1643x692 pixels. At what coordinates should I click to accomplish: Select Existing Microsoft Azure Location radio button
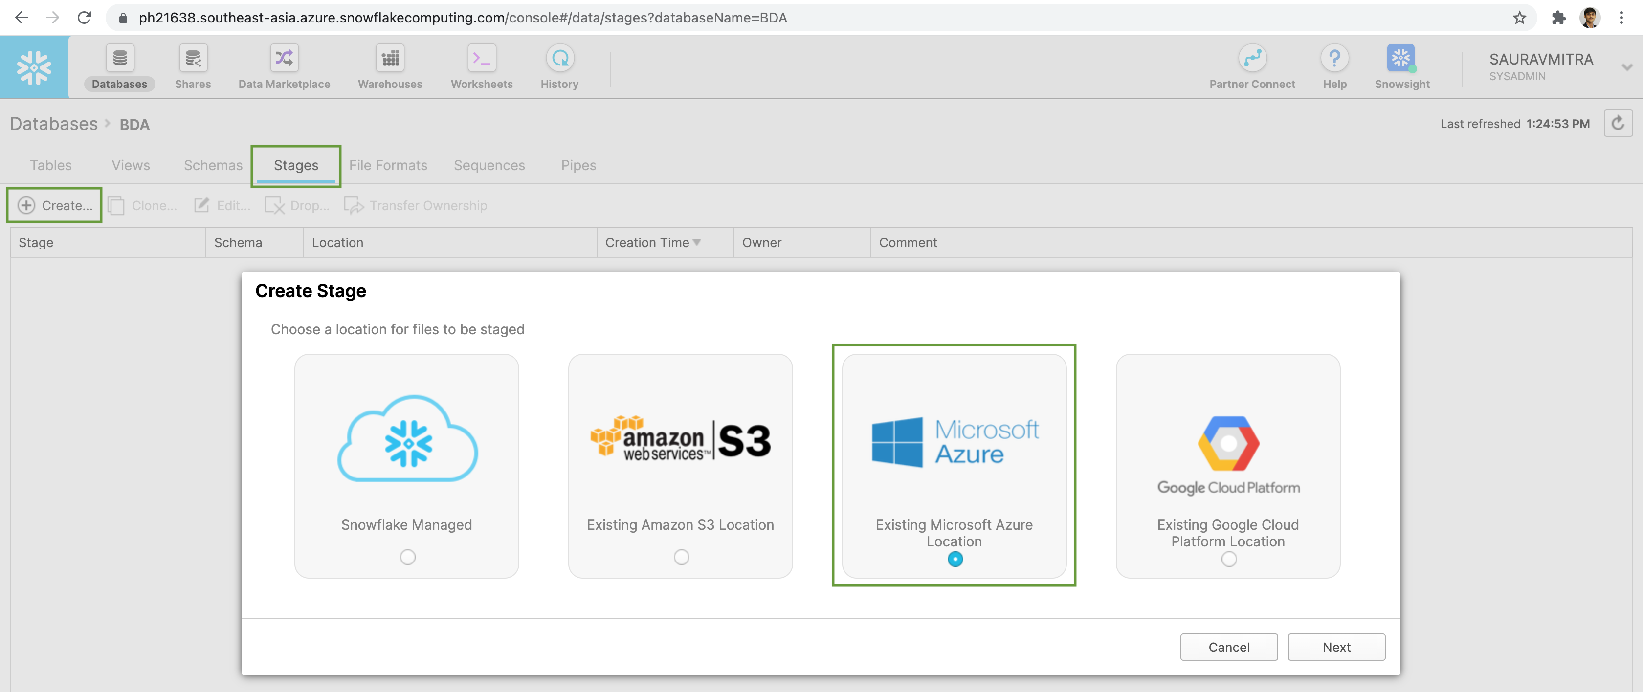click(x=955, y=560)
